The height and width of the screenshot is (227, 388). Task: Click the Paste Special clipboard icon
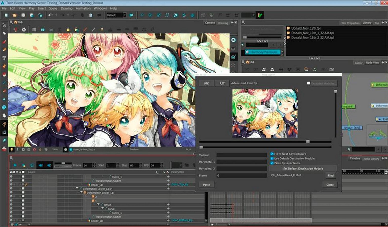(x=91, y=15)
